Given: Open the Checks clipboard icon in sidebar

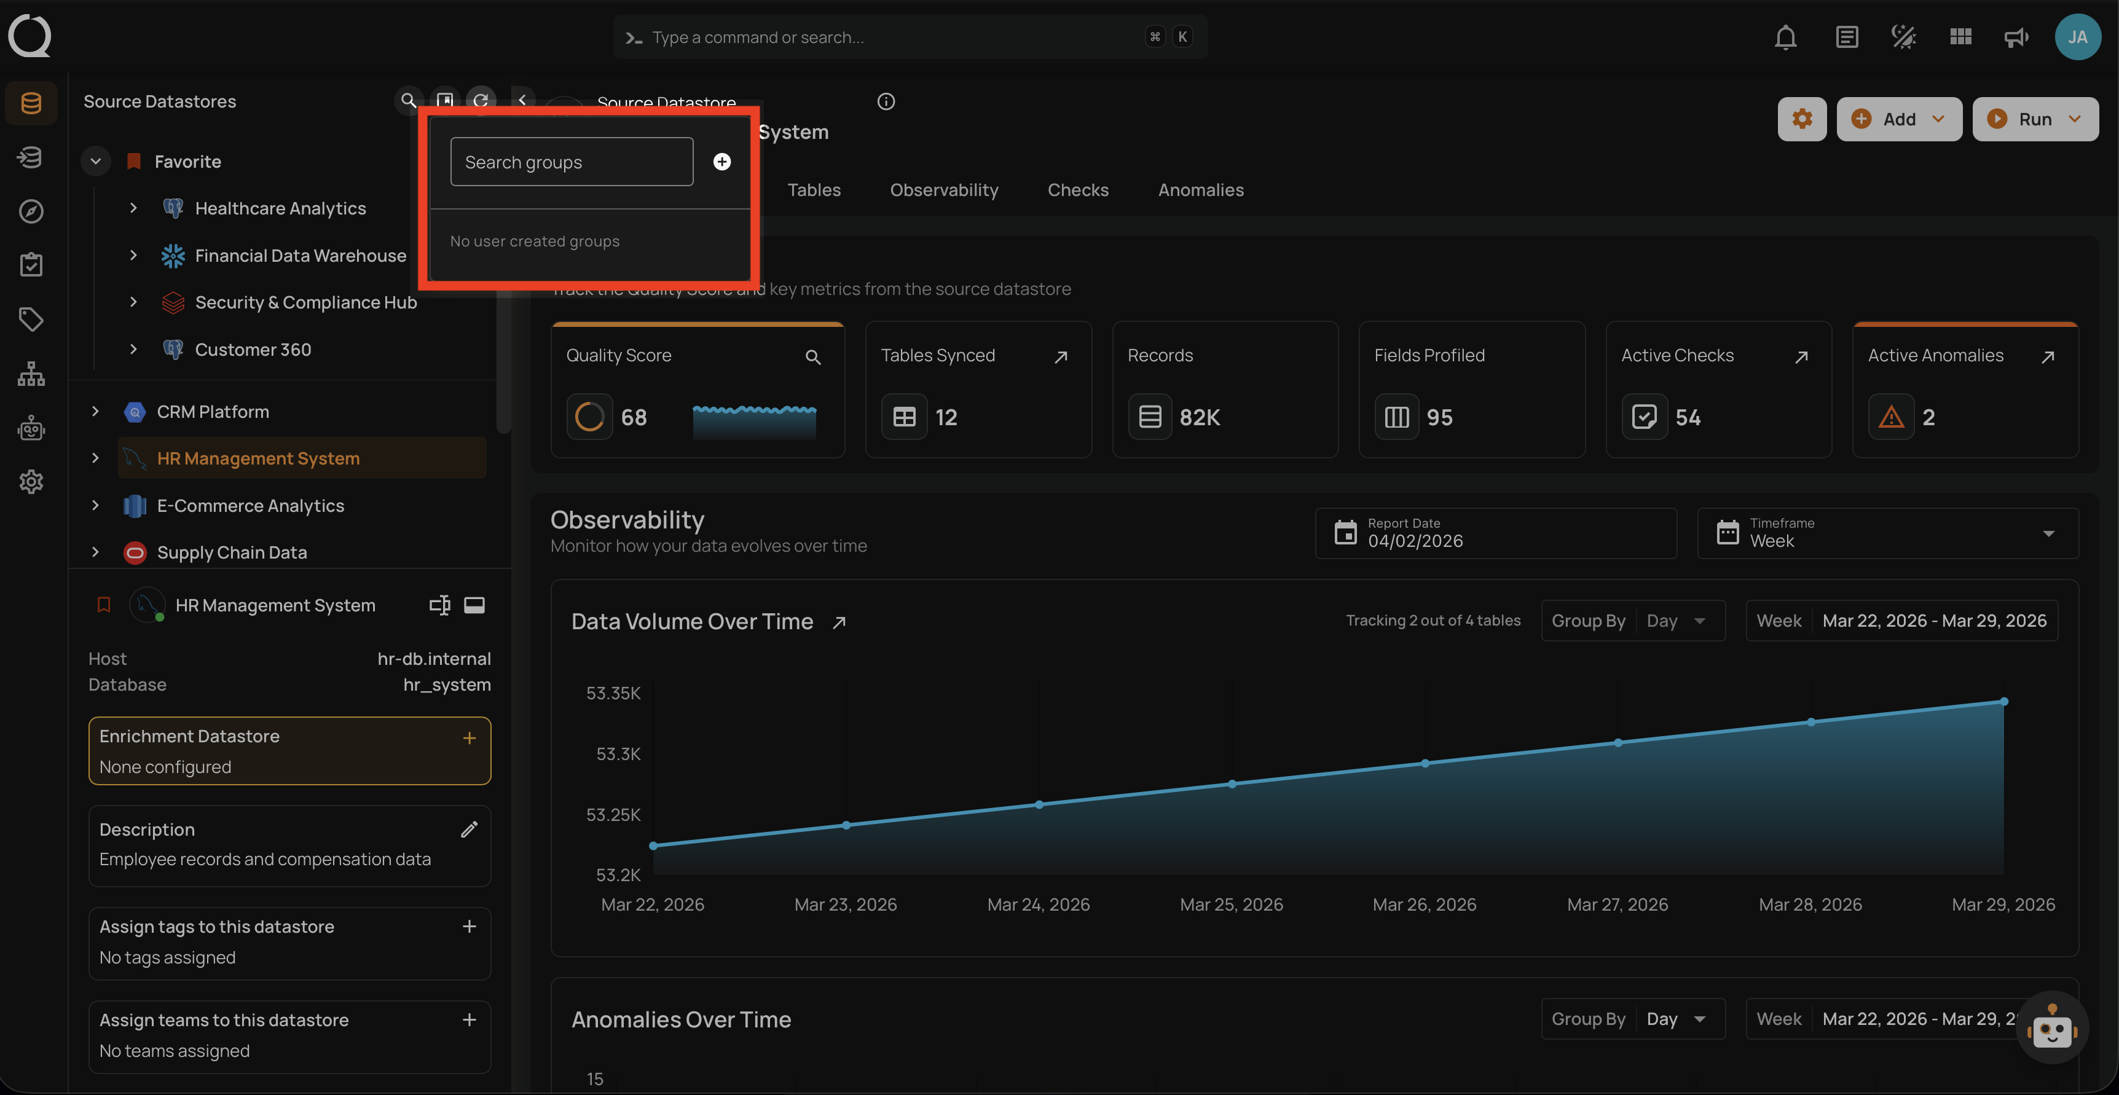Looking at the screenshot, I should click(31, 264).
